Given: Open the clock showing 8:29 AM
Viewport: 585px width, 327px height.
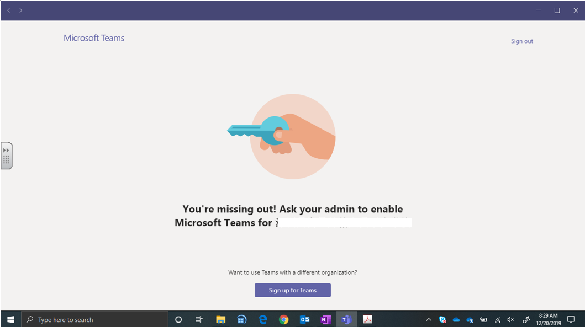Looking at the screenshot, I should [549, 319].
